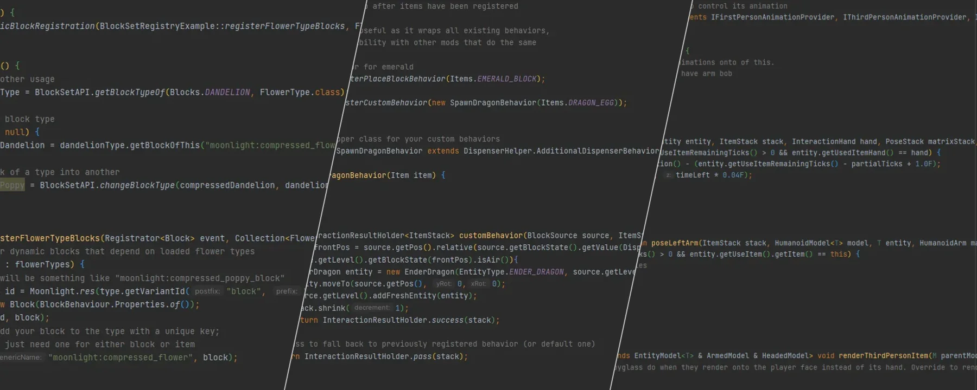Click "changeBlockType" method name
The image size is (977, 390).
pyautogui.click(x=137, y=185)
